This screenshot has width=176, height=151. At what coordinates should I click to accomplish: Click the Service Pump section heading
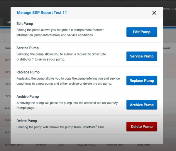coord(28,48)
